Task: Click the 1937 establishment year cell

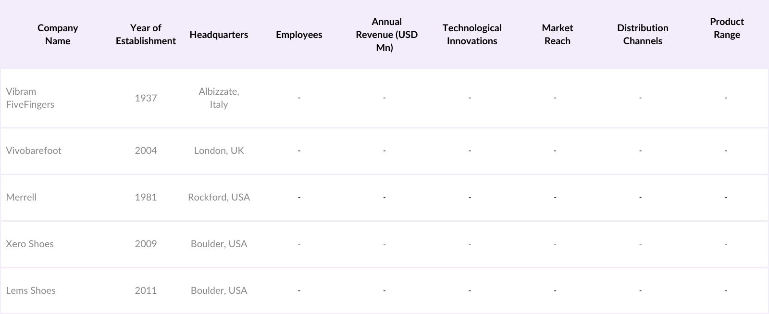Action: (146, 98)
